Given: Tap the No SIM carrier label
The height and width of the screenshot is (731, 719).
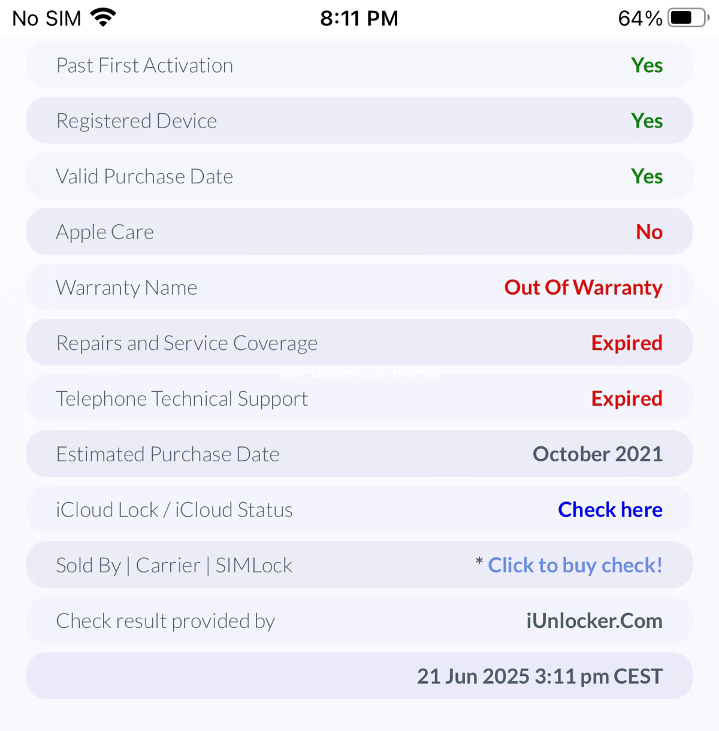Looking at the screenshot, I should click(47, 19).
